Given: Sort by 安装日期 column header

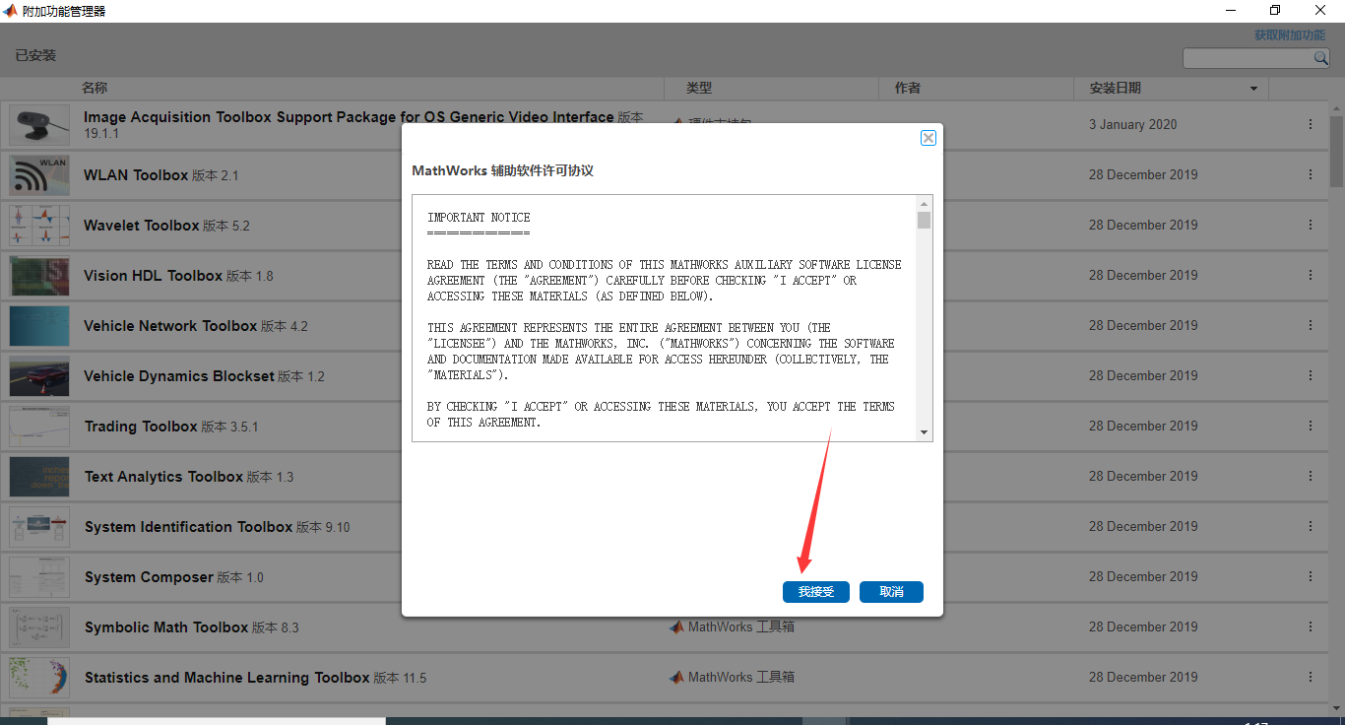Looking at the screenshot, I should tap(1116, 88).
